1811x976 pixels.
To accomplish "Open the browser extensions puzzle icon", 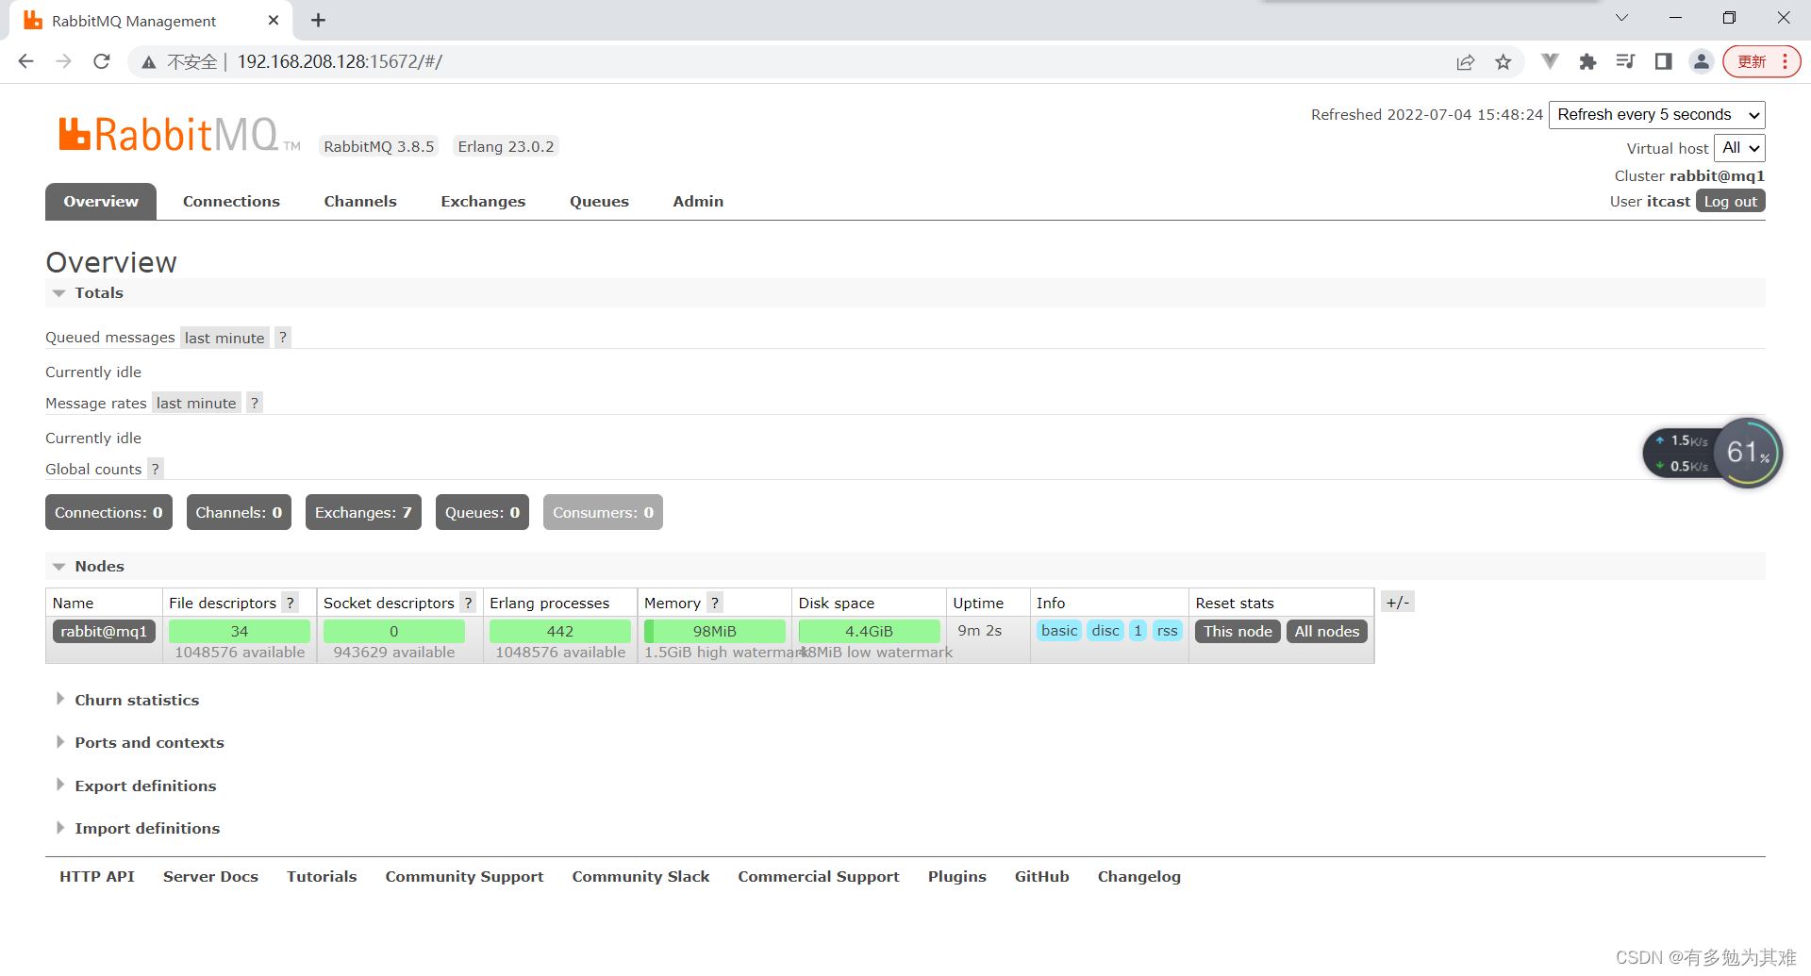I will pyautogui.click(x=1587, y=61).
